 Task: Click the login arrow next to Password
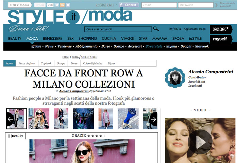click(217, 5)
